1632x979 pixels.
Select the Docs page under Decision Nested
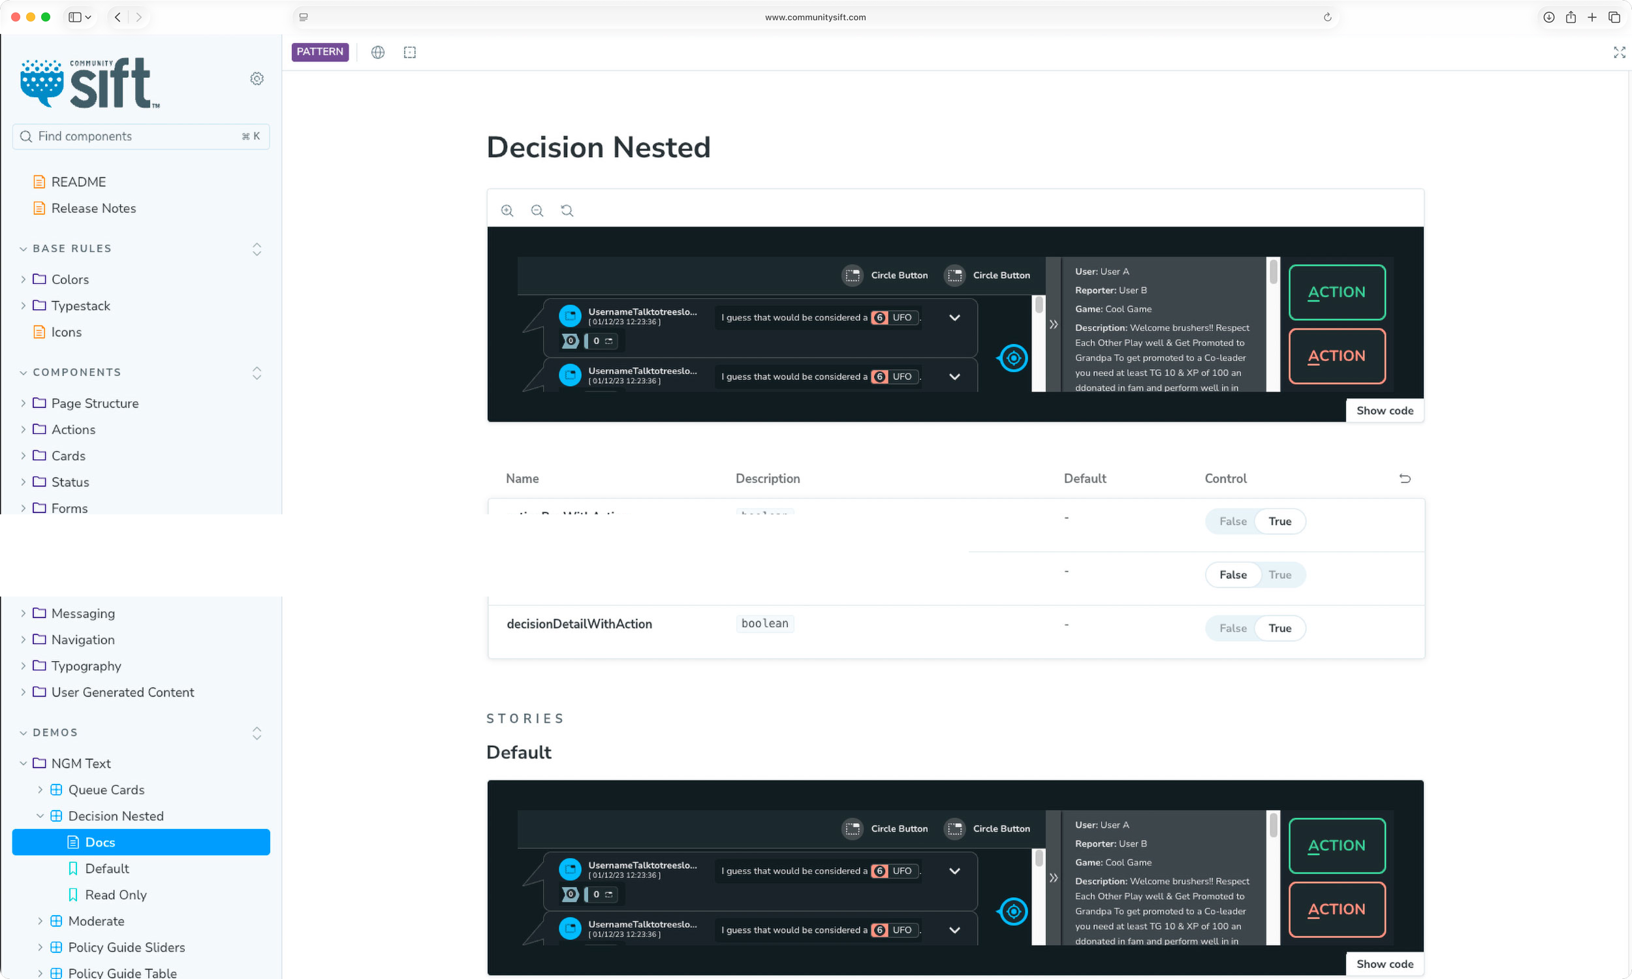click(140, 843)
